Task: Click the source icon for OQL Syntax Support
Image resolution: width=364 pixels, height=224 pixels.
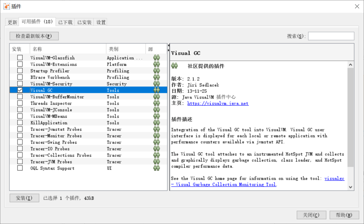Action: click(x=156, y=168)
